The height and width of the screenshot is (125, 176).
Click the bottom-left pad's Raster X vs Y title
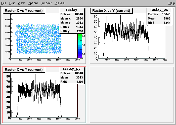point(24,69)
